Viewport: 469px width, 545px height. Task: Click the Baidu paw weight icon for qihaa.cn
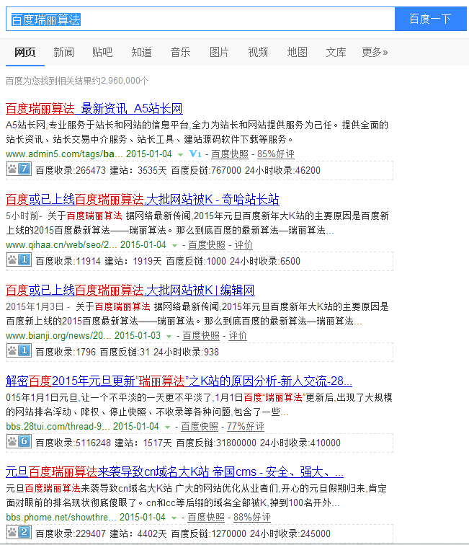point(19,260)
